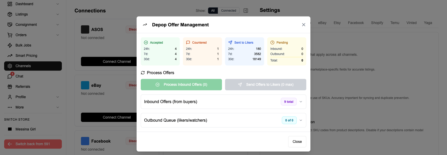Click Send Offers to Likers button

pos(266,84)
